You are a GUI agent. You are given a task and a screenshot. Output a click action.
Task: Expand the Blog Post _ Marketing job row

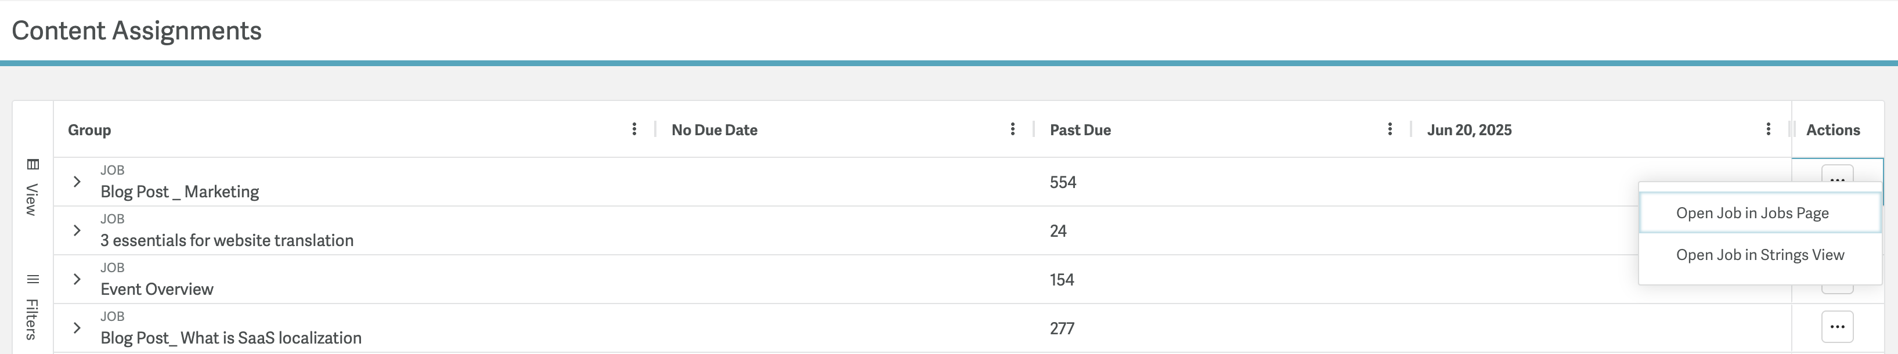77,181
